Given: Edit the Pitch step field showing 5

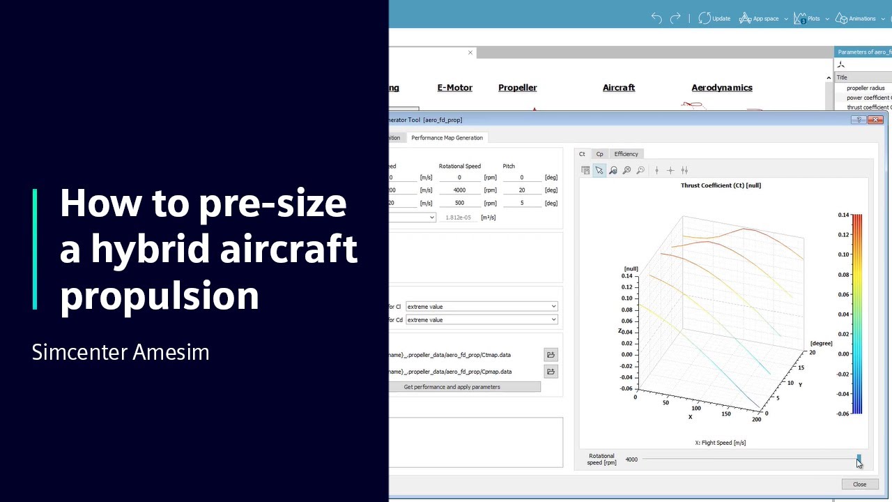Looking at the screenshot, I should tap(521, 203).
